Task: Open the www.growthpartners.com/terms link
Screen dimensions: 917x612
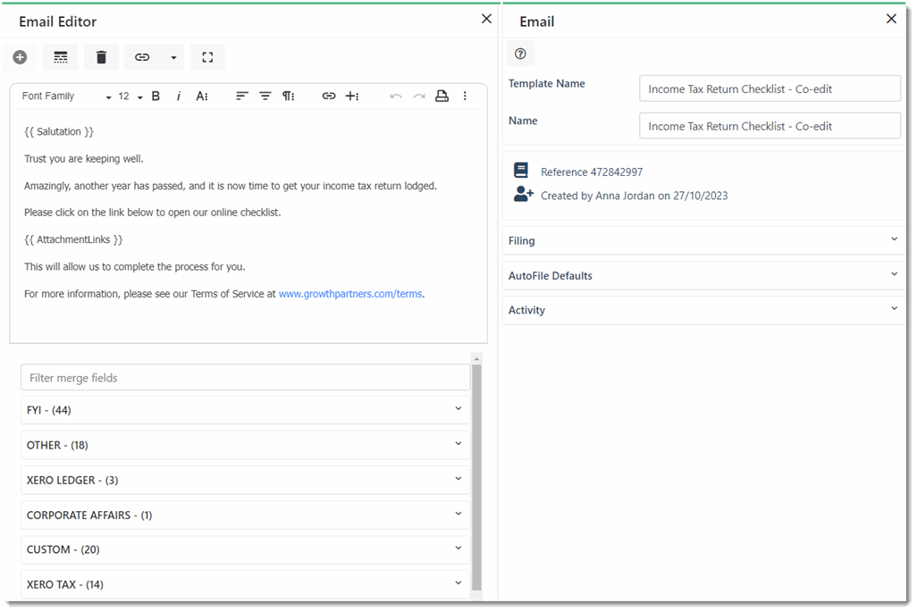Action: (x=350, y=294)
